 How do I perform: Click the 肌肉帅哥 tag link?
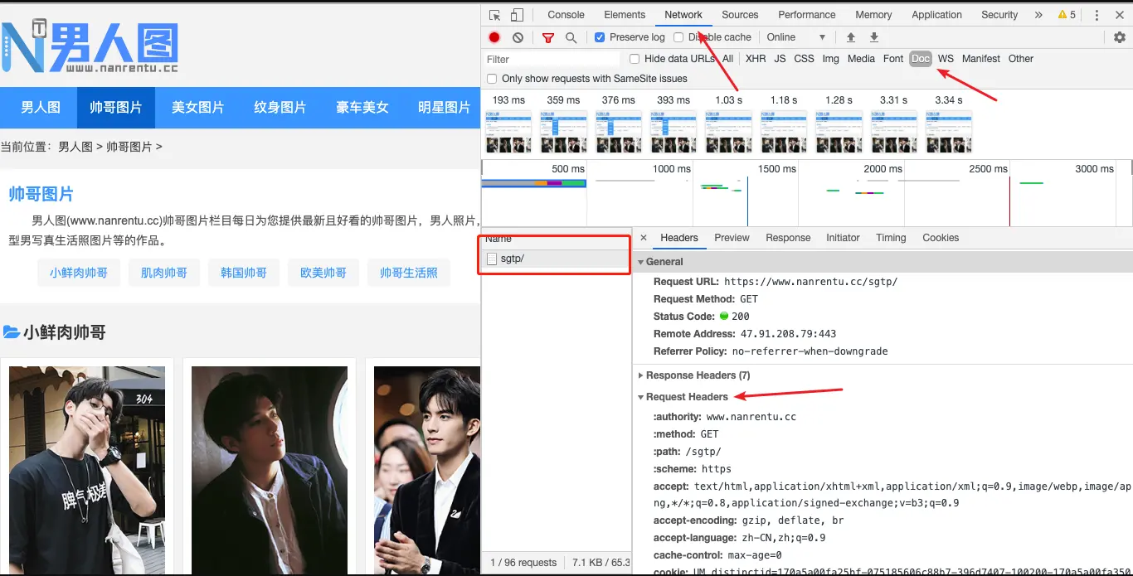pos(163,273)
